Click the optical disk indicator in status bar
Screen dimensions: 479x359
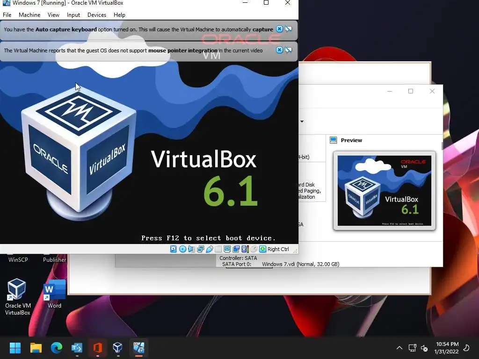point(182,249)
